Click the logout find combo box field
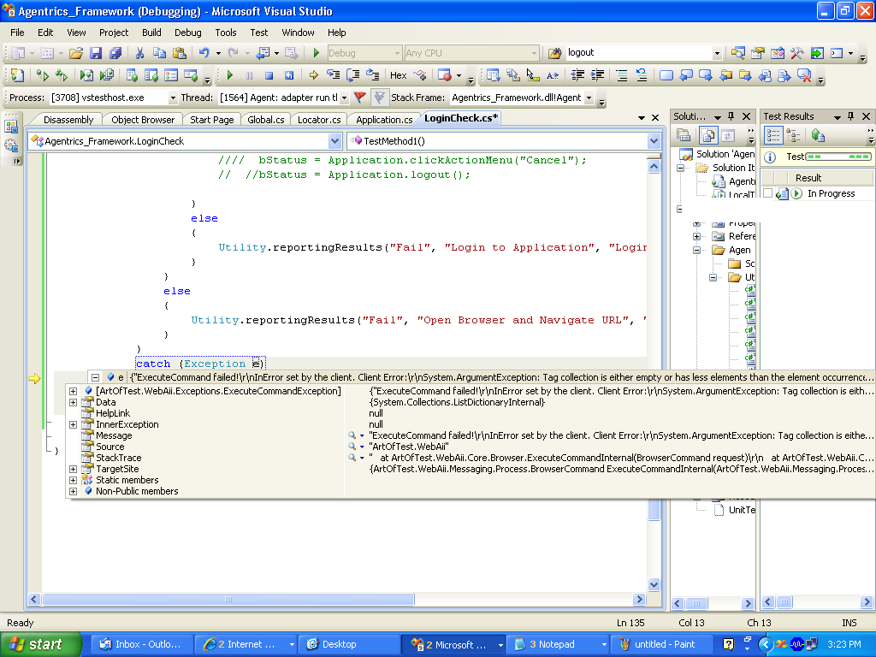The height and width of the screenshot is (657, 876). (x=637, y=53)
